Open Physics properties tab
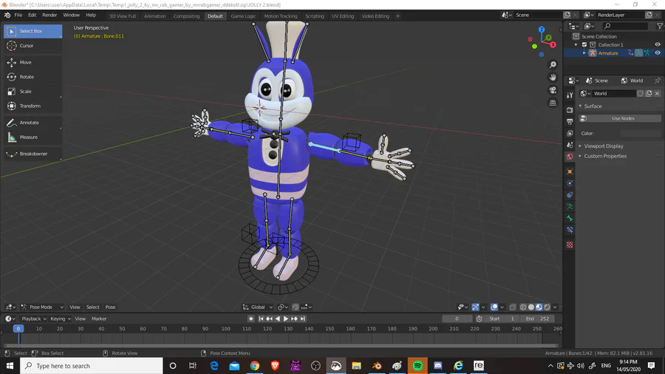This screenshot has height=374, width=665. pyautogui.click(x=570, y=183)
